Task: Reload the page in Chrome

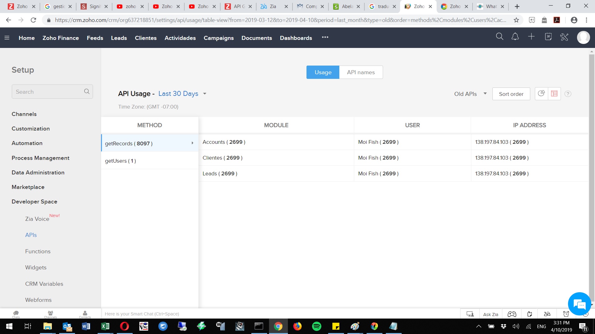Action: (x=33, y=20)
